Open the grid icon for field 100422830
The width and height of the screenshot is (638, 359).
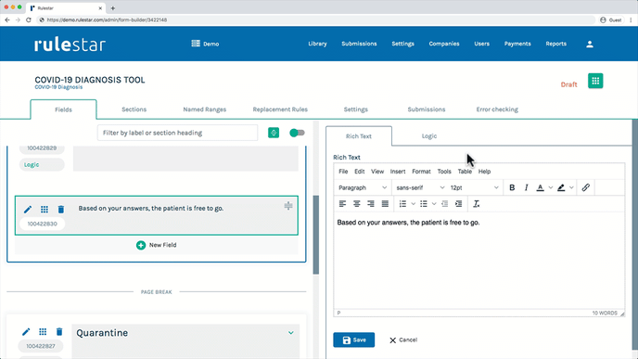pyautogui.click(x=45, y=210)
